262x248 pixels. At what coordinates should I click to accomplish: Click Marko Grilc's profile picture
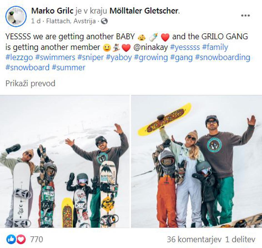(x=16, y=16)
